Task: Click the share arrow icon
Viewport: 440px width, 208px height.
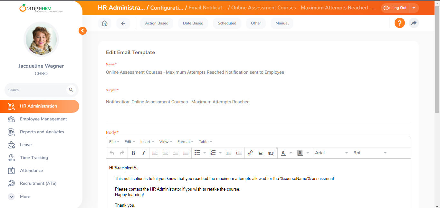Action: pyautogui.click(x=414, y=23)
